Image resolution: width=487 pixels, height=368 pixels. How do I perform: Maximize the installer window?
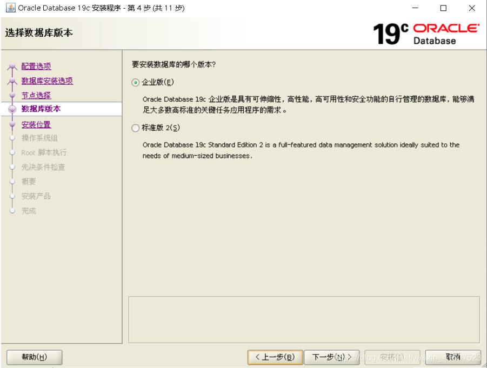pos(444,8)
